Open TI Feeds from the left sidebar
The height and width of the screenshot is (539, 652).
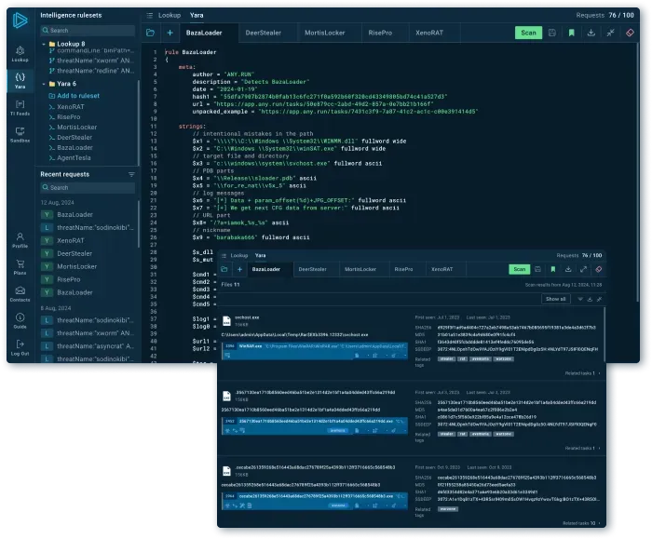[20, 107]
